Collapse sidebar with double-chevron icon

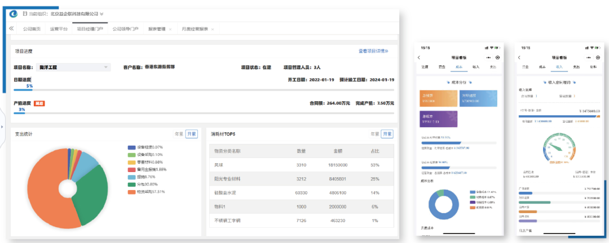(x=11, y=29)
